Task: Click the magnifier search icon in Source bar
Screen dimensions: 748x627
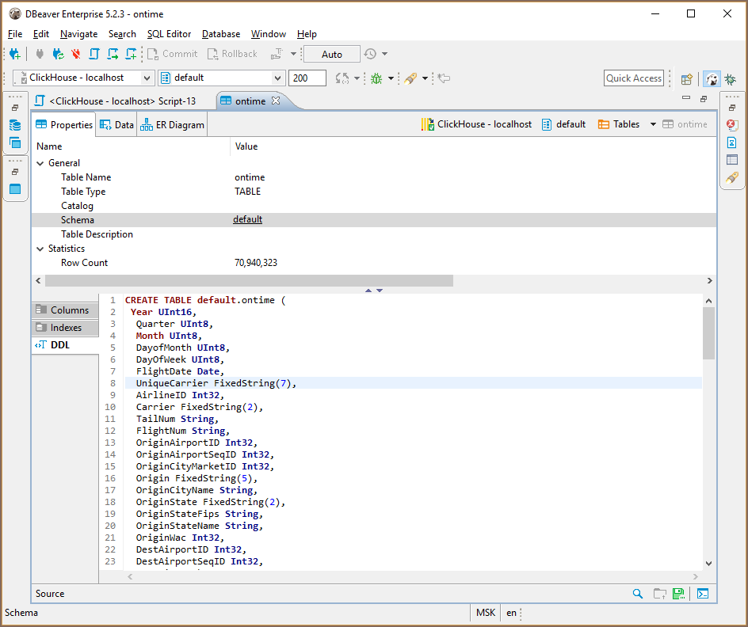Action: [638, 594]
